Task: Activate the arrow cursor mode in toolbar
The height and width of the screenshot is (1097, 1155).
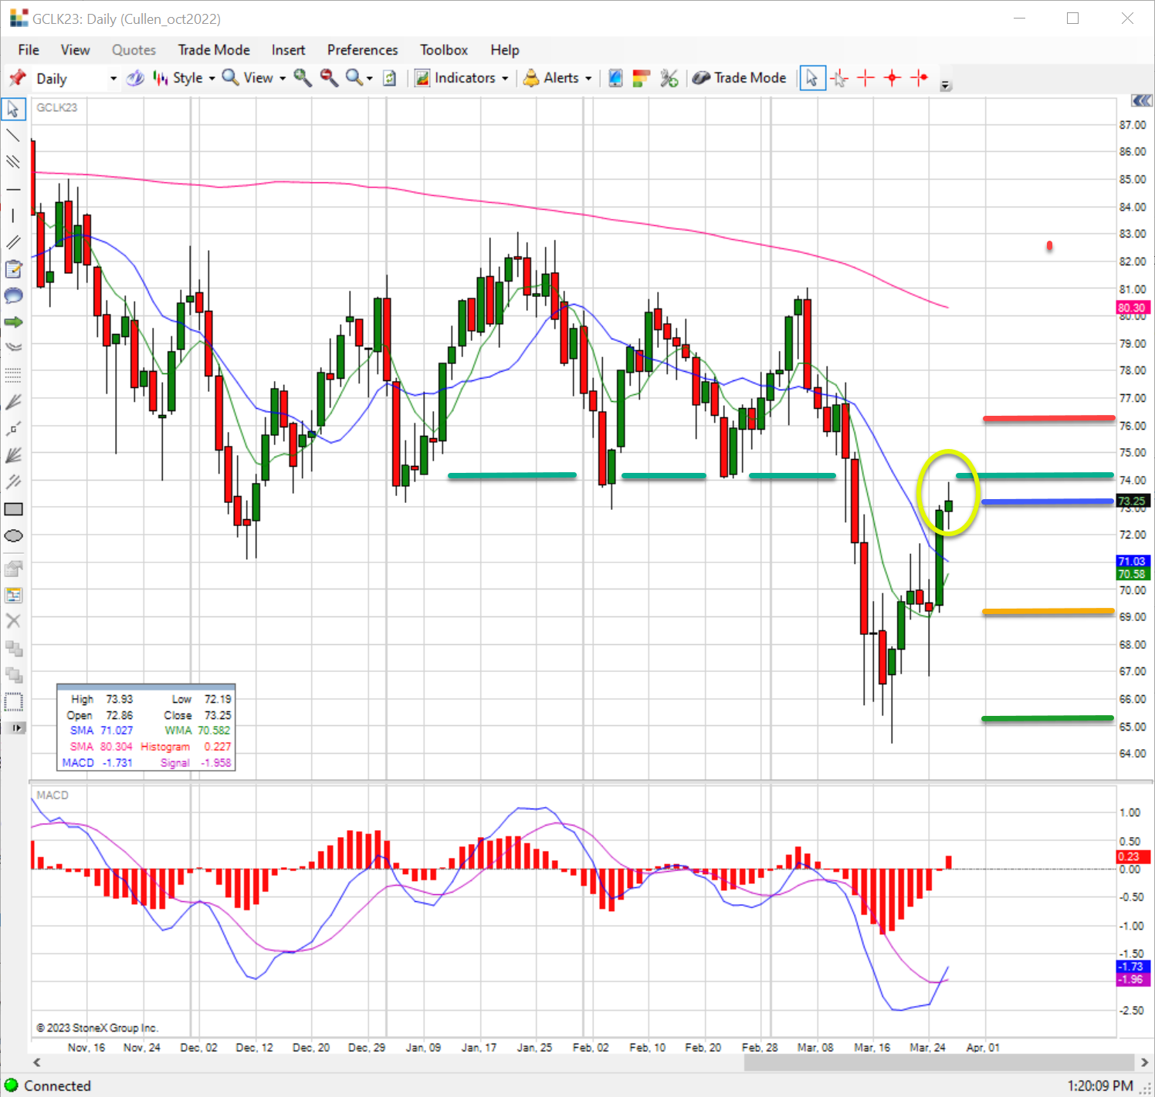Action: [812, 78]
